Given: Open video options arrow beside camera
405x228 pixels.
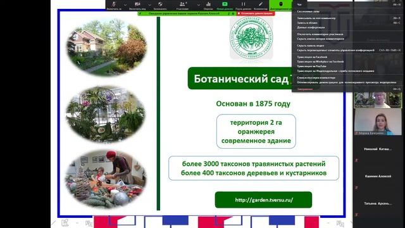Looking at the screenshot, I should [149, 4].
